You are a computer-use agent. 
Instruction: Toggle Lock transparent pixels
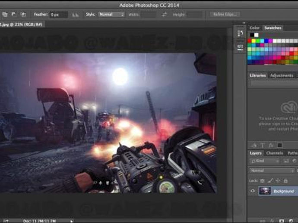click(263, 181)
